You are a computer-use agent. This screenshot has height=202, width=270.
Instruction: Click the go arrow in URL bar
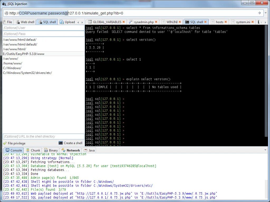coord(259,13)
